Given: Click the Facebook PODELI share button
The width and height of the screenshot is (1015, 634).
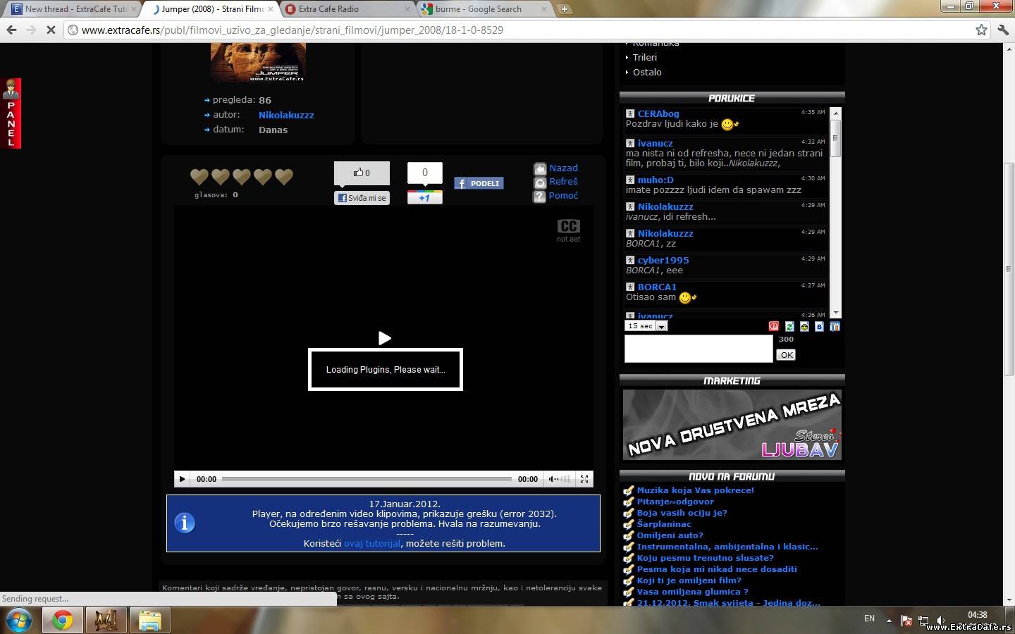Looking at the screenshot, I should tap(479, 183).
